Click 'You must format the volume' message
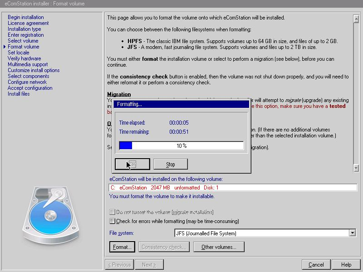This screenshot has width=363, height=272. (162, 196)
